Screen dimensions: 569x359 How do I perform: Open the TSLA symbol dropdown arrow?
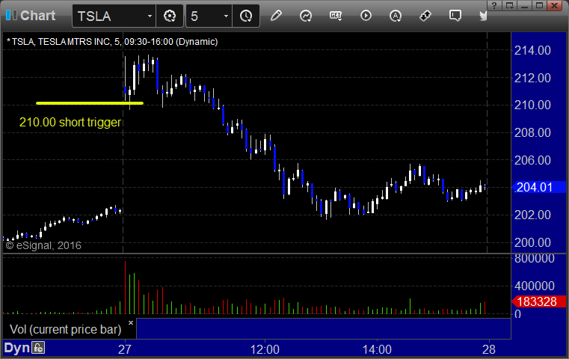(150, 16)
